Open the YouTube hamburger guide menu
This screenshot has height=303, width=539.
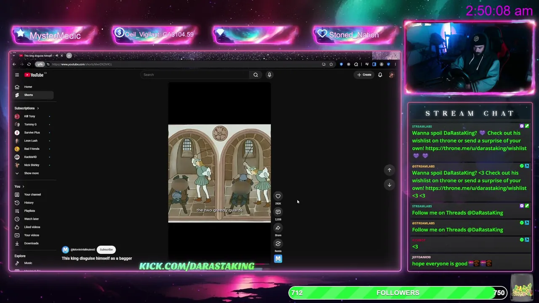(17, 75)
